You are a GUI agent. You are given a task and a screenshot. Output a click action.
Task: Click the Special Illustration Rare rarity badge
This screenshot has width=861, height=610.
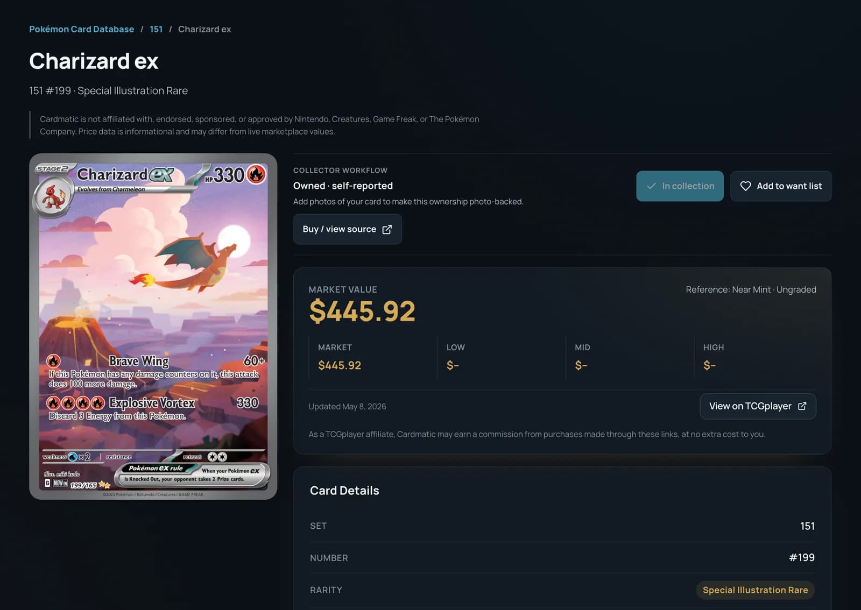click(x=755, y=590)
